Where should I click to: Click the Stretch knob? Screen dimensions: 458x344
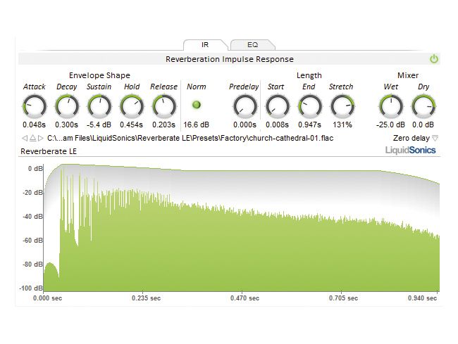[342, 106]
